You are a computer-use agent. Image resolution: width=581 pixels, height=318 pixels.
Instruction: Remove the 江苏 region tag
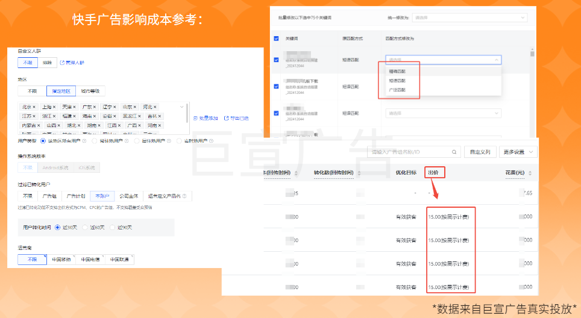[x=34, y=116]
